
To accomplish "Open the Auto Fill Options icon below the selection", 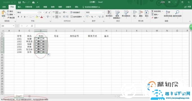I will 49,55.
